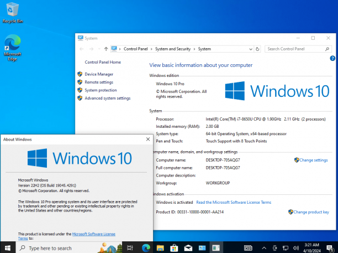Click shield icon next to Remote settings
This screenshot has height=253, width=338.
[80, 82]
